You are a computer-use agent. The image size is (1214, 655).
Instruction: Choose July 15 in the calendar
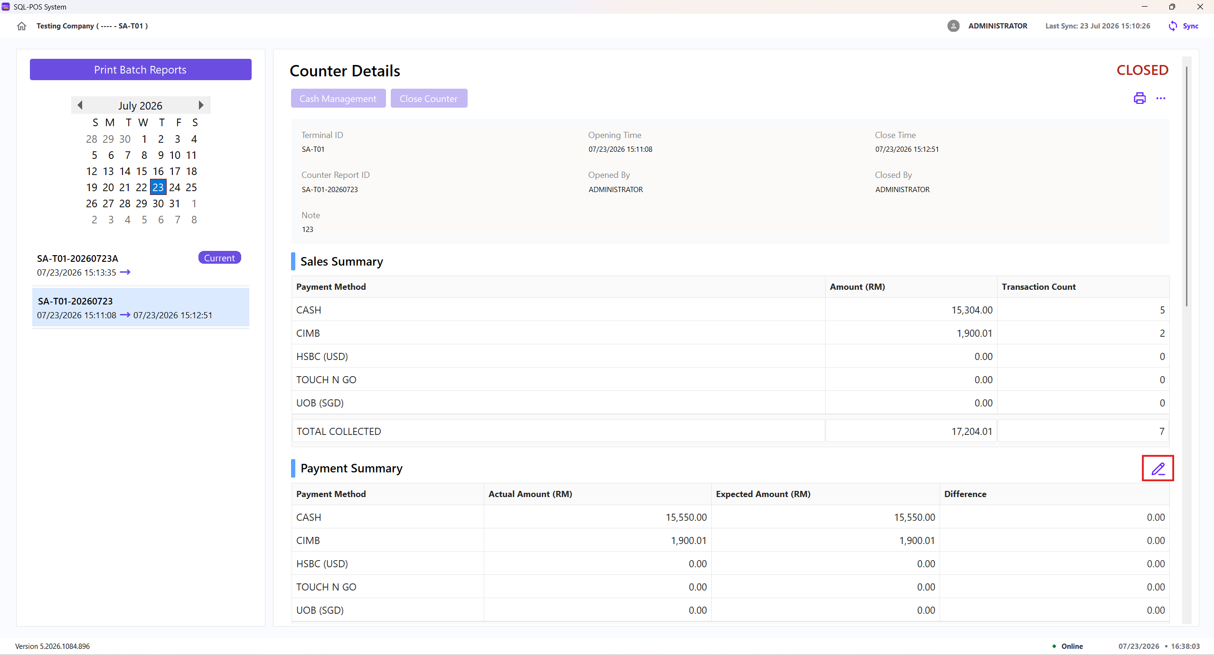click(141, 171)
